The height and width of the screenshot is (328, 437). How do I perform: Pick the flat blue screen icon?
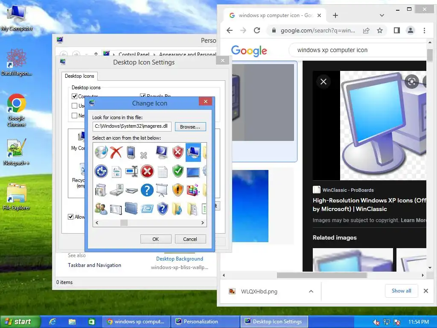[193, 173]
